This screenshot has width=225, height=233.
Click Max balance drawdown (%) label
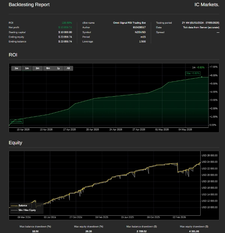35,227
